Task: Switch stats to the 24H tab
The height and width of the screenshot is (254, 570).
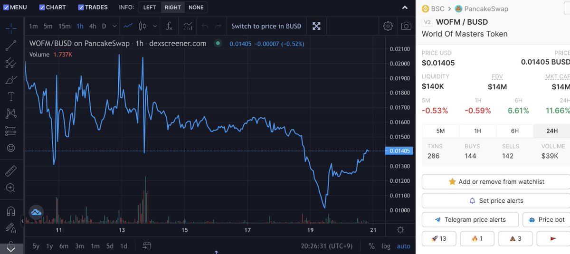Action: (552, 131)
